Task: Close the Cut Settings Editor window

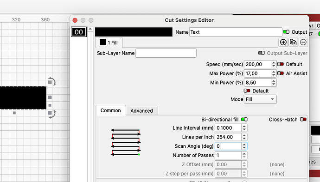Action: (75, 20)
